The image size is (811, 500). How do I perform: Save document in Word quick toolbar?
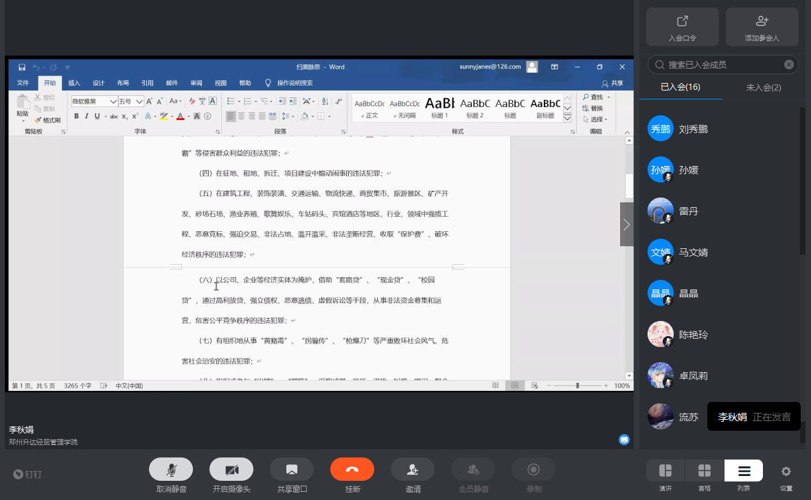tap(22, 67)
